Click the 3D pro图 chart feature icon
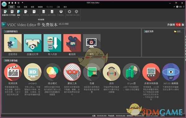The width and height of the screenshot is (186, 118). [131, 72]
